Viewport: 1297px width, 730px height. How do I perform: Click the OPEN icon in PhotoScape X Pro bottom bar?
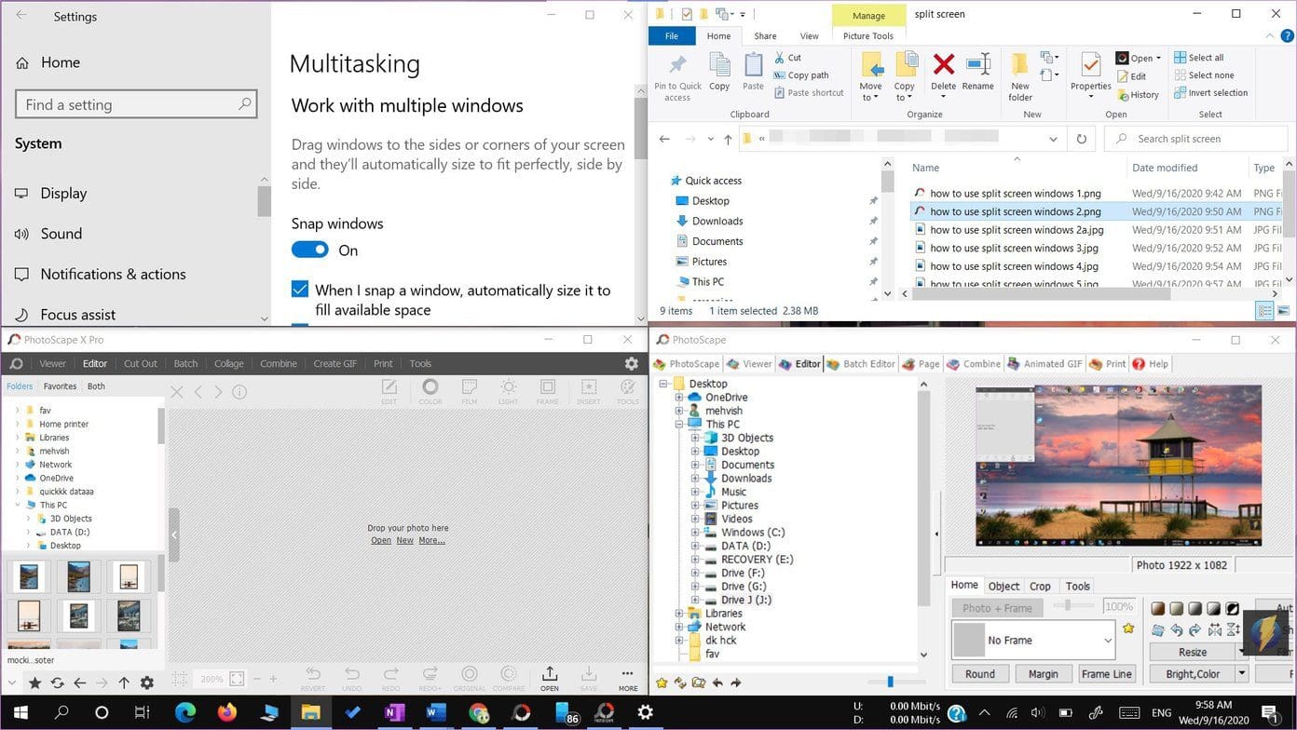[x=550, y=678]
